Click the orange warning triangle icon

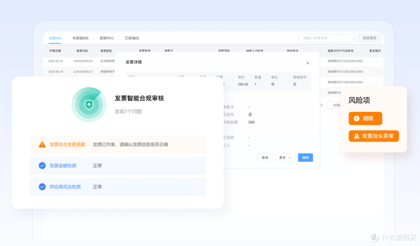tap(42, 145)
